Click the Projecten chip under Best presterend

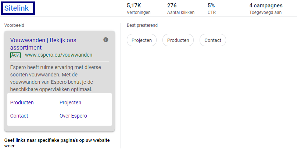click(142, 40)
